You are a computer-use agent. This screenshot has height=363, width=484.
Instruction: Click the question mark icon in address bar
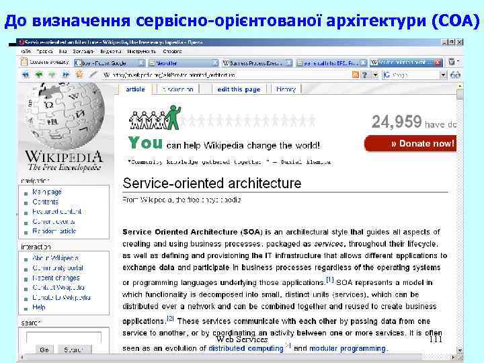365,75
